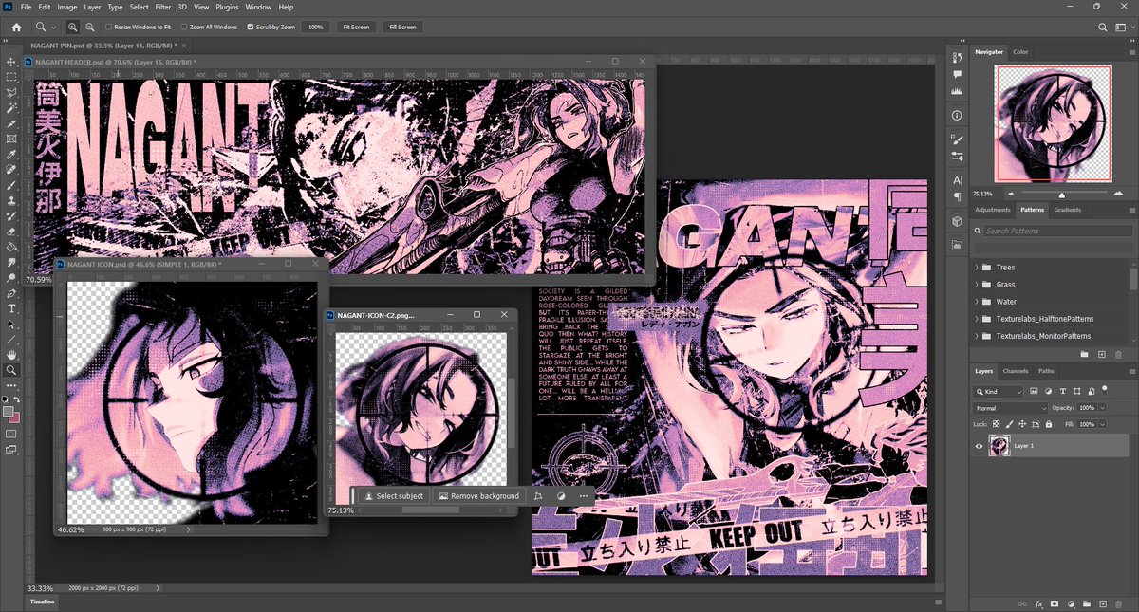Add layer style via fx icon

pyautogui.click(x=1039, y=604)
